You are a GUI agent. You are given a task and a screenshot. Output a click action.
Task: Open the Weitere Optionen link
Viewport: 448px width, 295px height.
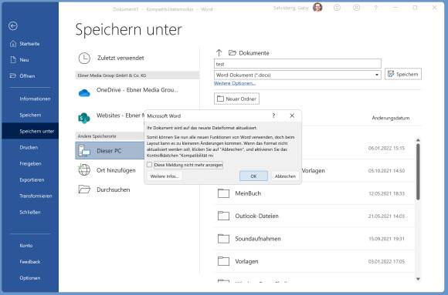click(x=235, y=83)
